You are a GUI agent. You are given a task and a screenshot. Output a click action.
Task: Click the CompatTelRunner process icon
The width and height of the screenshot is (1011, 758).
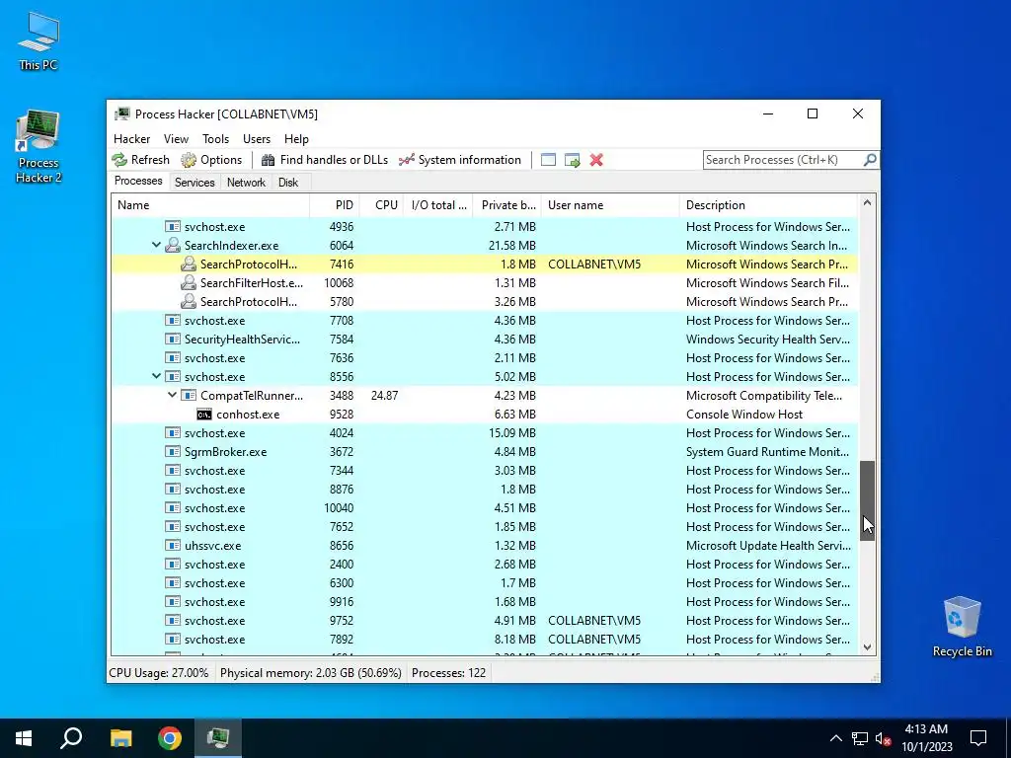click(189, 395)
